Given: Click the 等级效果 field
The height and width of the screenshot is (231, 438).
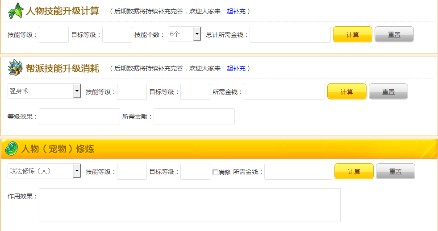Looking at the screenshot, I should (79, 116).
